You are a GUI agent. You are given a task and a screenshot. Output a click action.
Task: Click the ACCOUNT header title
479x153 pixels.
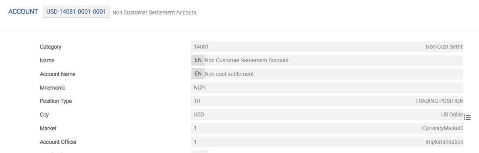(x=23, y=12)
